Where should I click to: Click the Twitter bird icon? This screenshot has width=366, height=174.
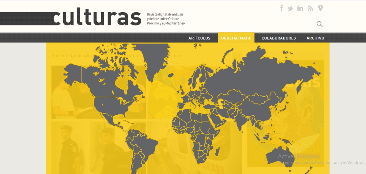290,8
